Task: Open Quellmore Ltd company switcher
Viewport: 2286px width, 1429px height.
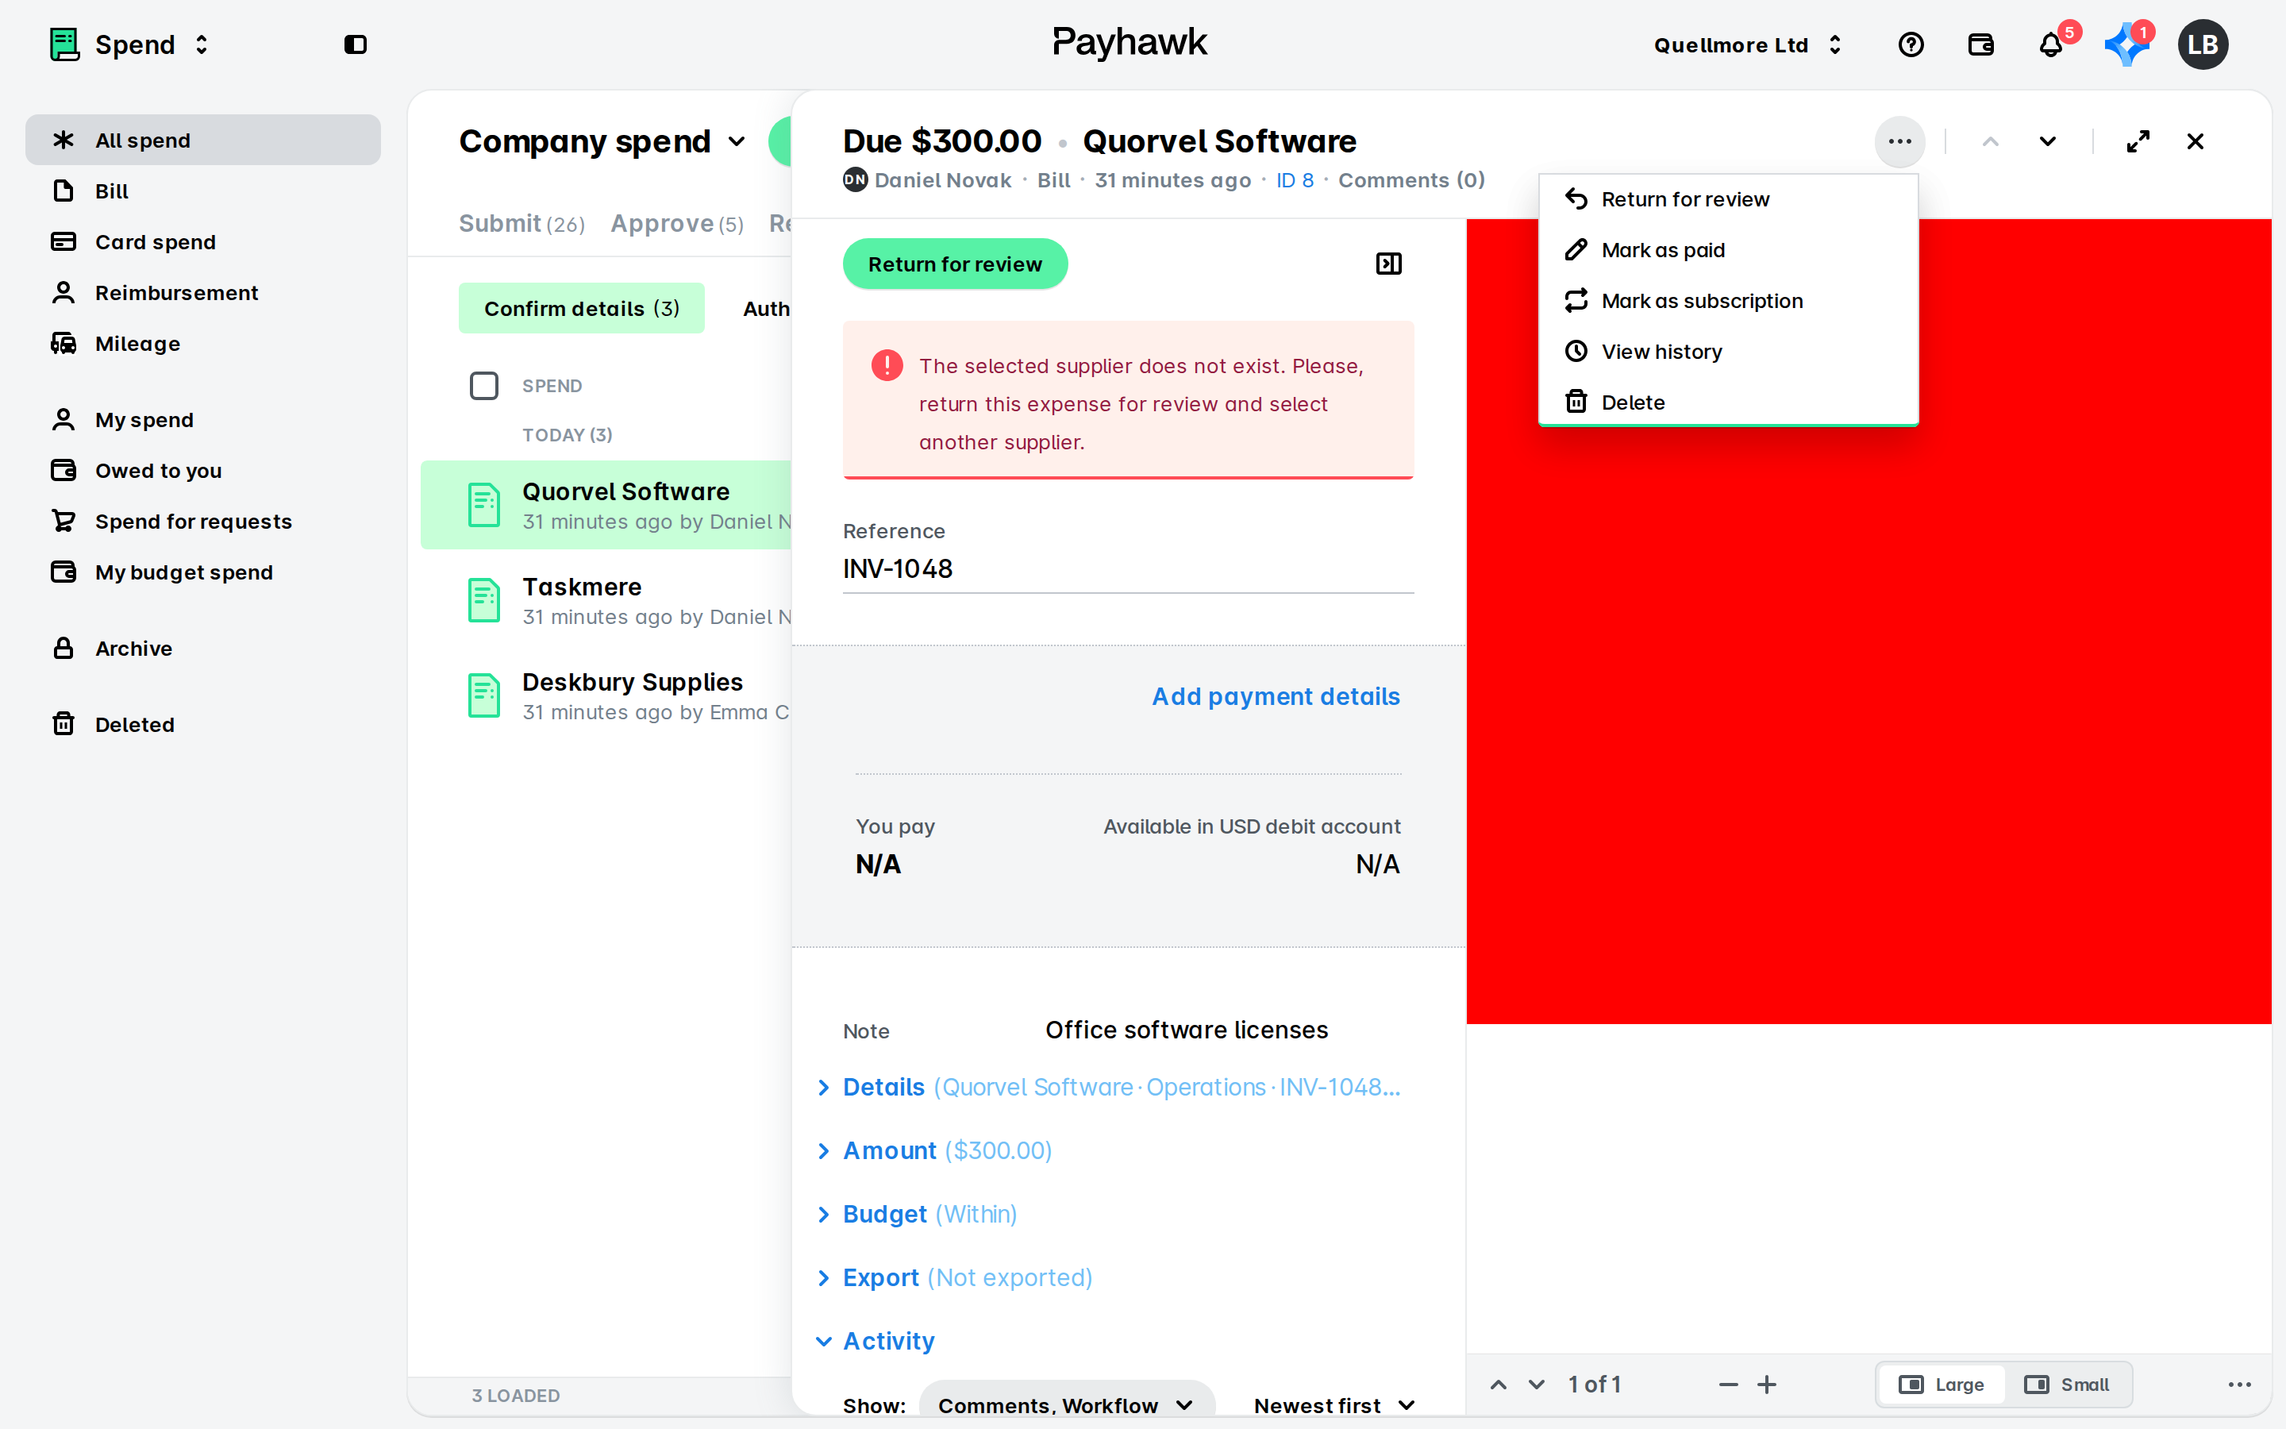Action: [x=1749, y=44]
